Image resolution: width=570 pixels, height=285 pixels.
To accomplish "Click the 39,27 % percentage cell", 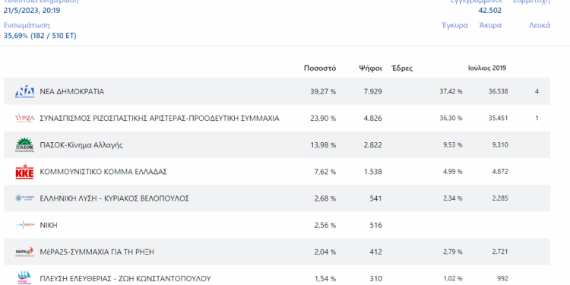I will [323, 92].
